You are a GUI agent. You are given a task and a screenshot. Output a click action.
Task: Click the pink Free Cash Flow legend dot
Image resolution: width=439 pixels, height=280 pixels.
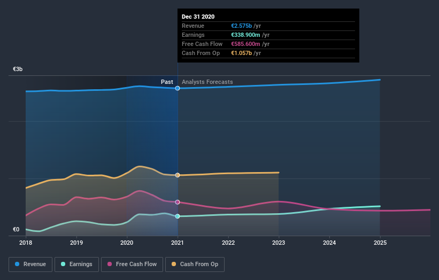point(110,264)
